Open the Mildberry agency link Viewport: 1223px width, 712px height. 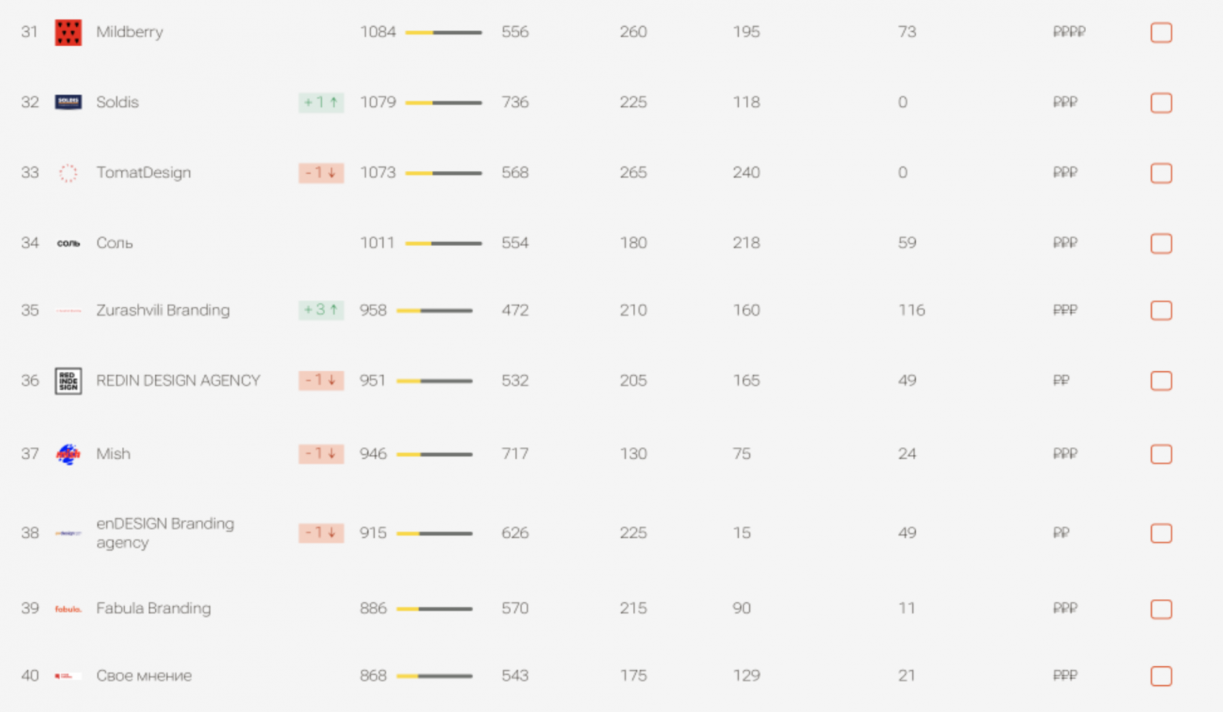click(x=130, y=32)
